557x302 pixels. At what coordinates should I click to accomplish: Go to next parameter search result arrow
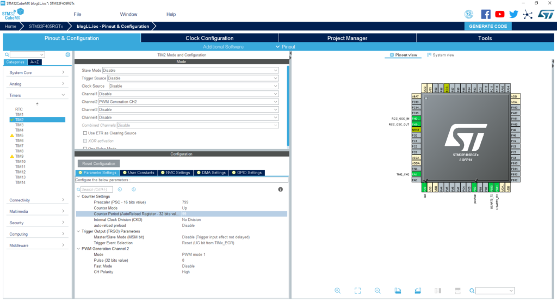[x=133, y=189]
